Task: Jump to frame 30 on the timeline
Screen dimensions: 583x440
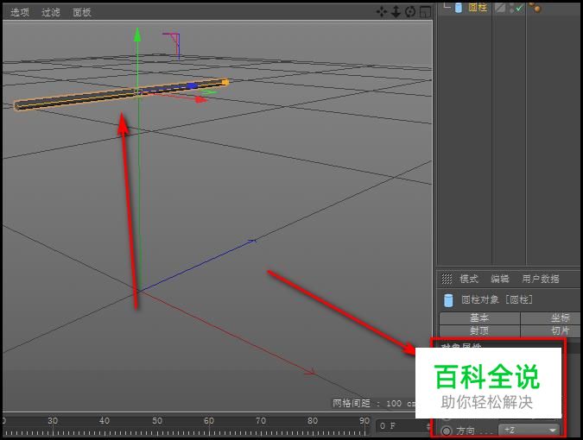Action: [53, 421]
